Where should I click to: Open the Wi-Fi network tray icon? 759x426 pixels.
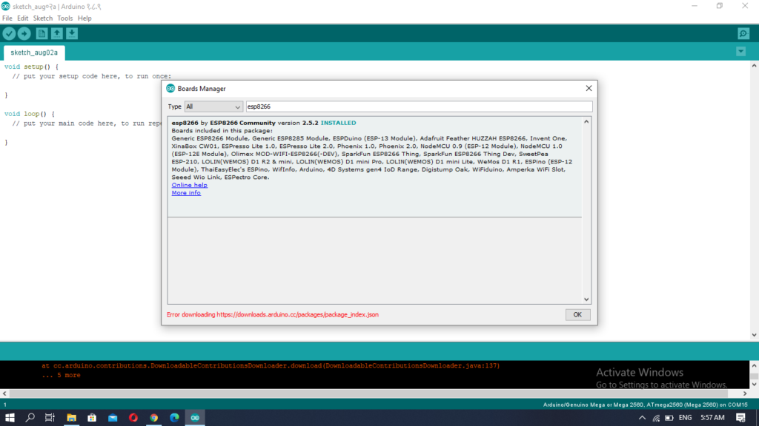656,418
